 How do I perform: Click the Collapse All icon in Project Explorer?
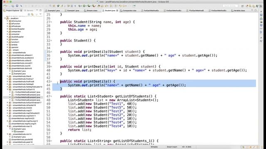click(x=29, y=14)
